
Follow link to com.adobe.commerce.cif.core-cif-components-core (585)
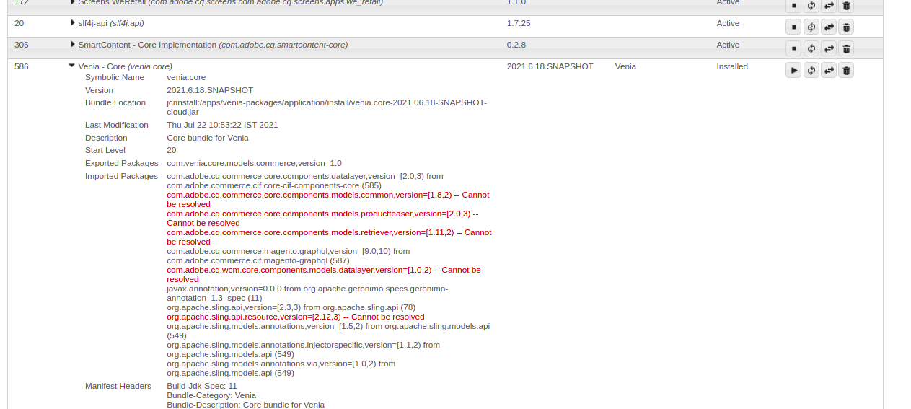276,185
